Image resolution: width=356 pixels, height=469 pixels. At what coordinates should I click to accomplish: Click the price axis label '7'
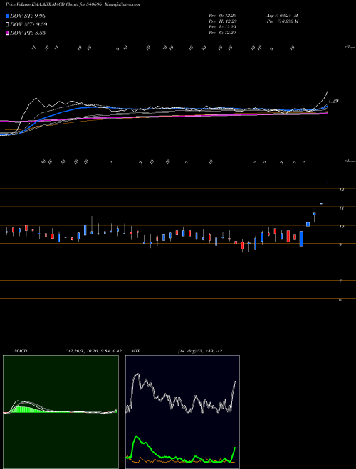pos(340,281)
